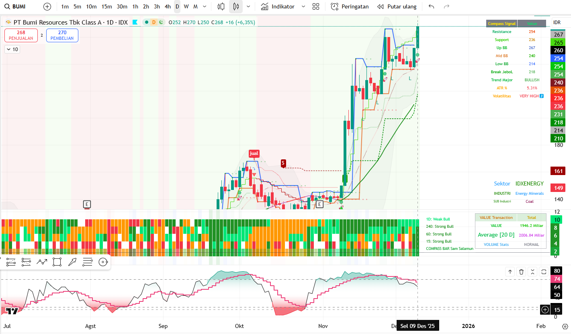Expand the timeframe interval dropdown

click(205, 6)
